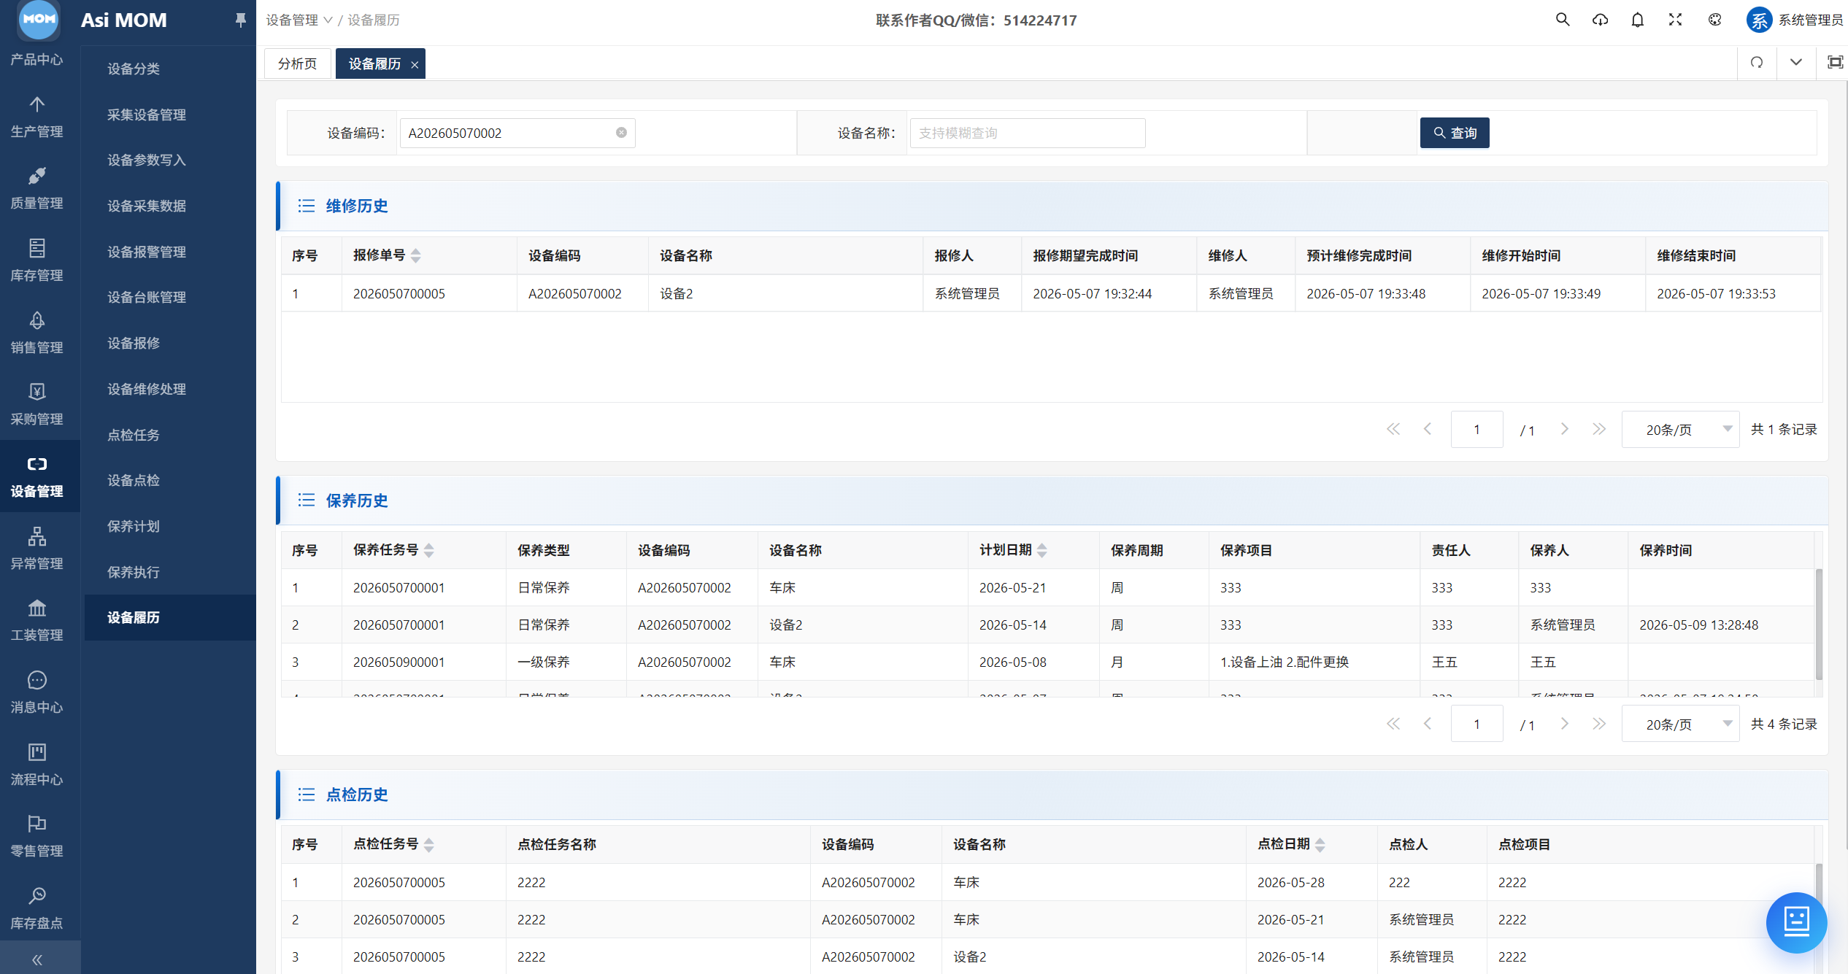Image resolution: width=1848 pixels, height=974 pixels.
Task: Go to next page in 维修历史 pager
Action: 1564,429
